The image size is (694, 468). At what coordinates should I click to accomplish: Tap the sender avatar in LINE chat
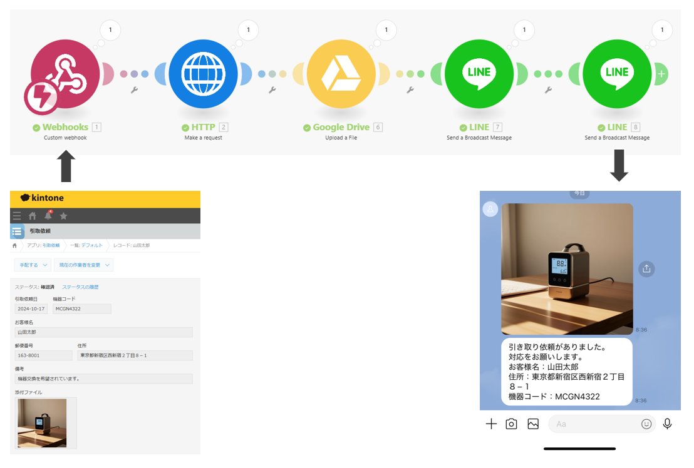click(490, 209)
